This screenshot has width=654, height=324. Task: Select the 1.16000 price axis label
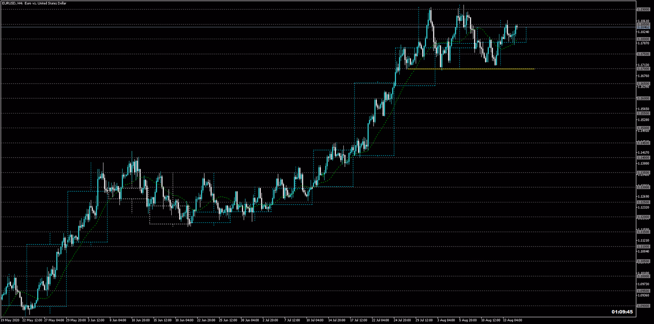(643, 98)
